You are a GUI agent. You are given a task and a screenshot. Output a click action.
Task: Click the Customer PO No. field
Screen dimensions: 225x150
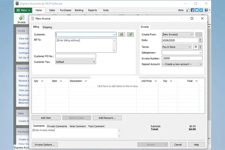coord(76,56)
